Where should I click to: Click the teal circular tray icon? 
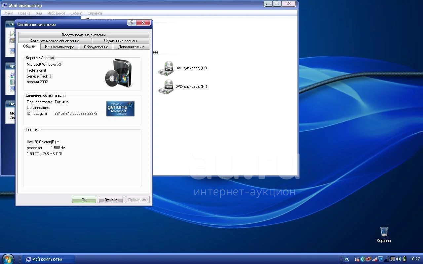[x=363, y=259]
